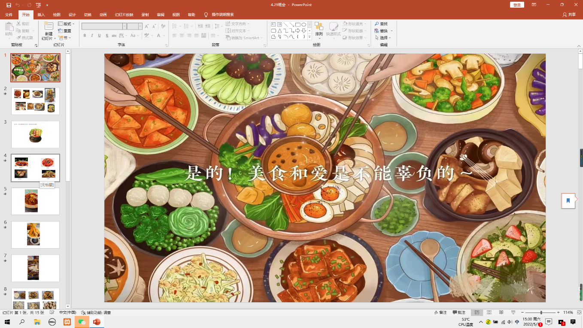This screenshot has width=583, height=328.
Task: Select the rectangle shape in gallery
Action: [x=298, y=24]
